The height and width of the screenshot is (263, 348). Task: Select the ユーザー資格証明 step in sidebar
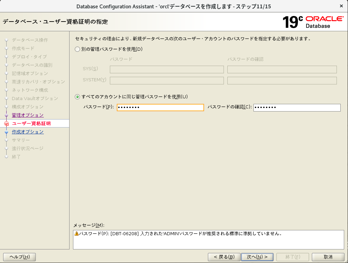[x=31, y=123]
